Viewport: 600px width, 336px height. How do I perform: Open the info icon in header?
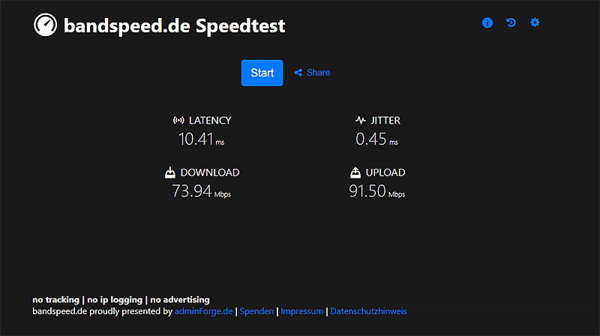pos(487,22)
